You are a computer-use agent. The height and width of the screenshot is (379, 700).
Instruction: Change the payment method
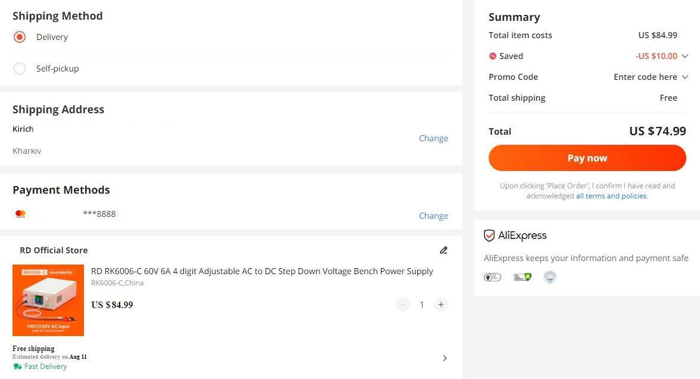433,216
